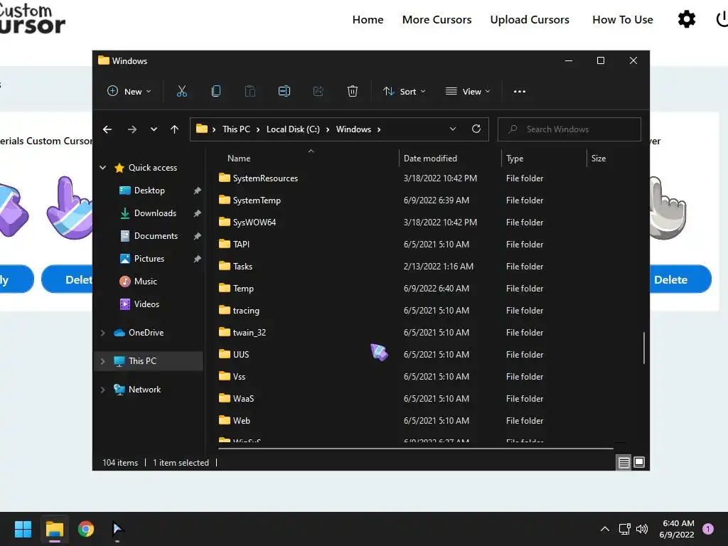Expand the This PC tree node
The height and width of the screenshot is (546, 728).
102,361
